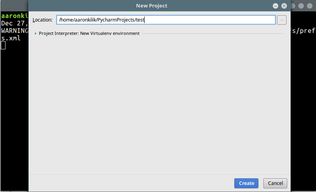
Task: Cancel the New Project dialog
Action: click(276, 183)
